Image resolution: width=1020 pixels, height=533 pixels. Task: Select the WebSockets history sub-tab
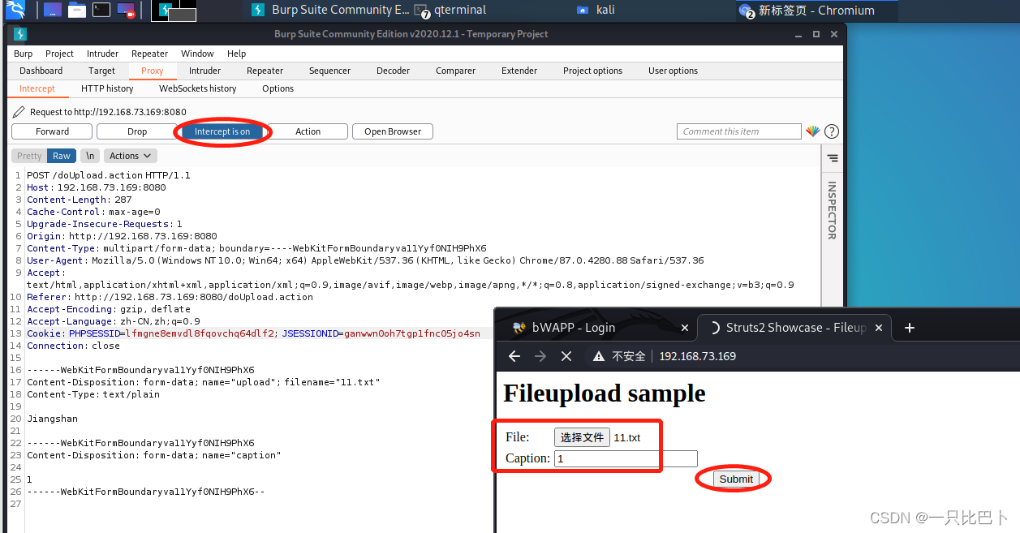point(197,88)
